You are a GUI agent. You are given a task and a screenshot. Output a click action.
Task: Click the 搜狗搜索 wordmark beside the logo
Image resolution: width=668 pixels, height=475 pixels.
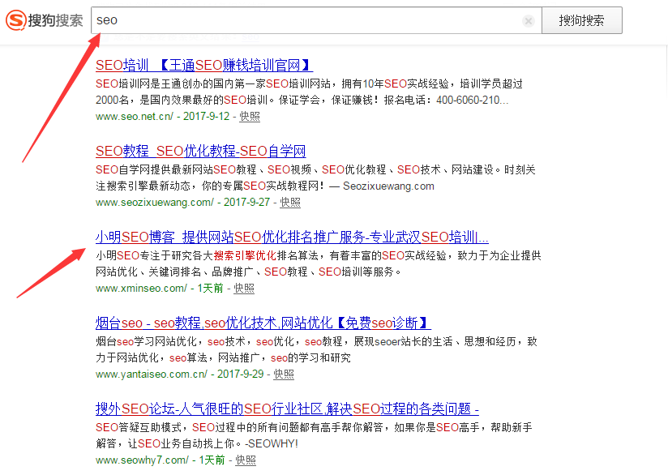tap(55, 21)
